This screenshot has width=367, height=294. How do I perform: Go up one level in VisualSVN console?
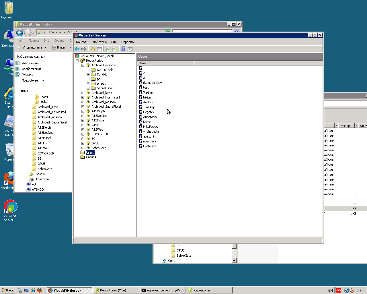pos(93,49)
